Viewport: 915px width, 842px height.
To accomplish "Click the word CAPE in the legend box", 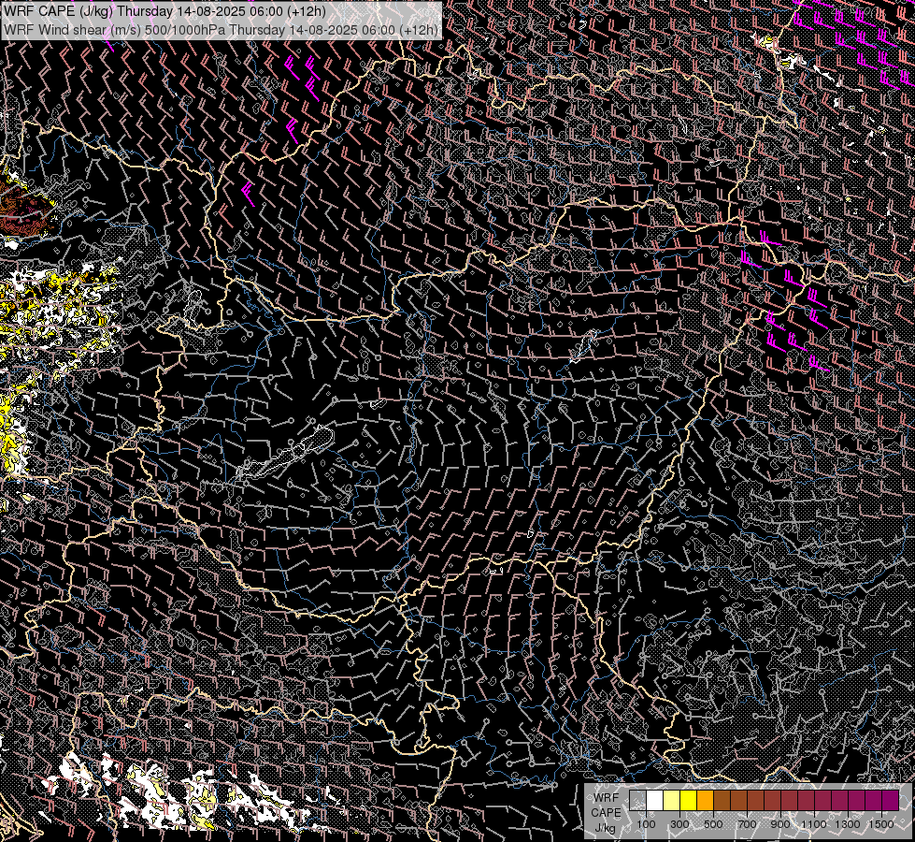I will tap(606, 813).
